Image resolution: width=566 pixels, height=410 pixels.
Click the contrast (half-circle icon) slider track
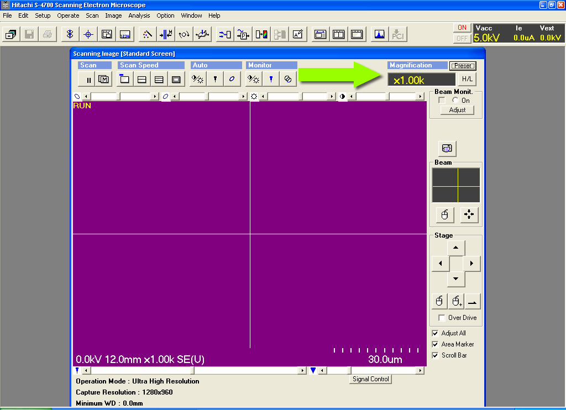386,96
